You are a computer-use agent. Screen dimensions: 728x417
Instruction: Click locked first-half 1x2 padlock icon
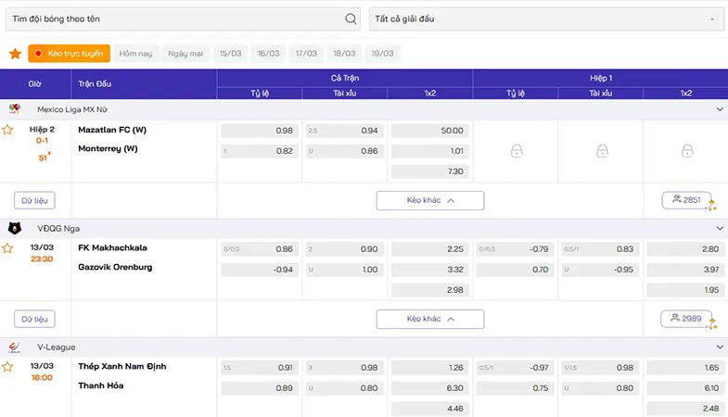pyautogui.click(x=687, y=151)
